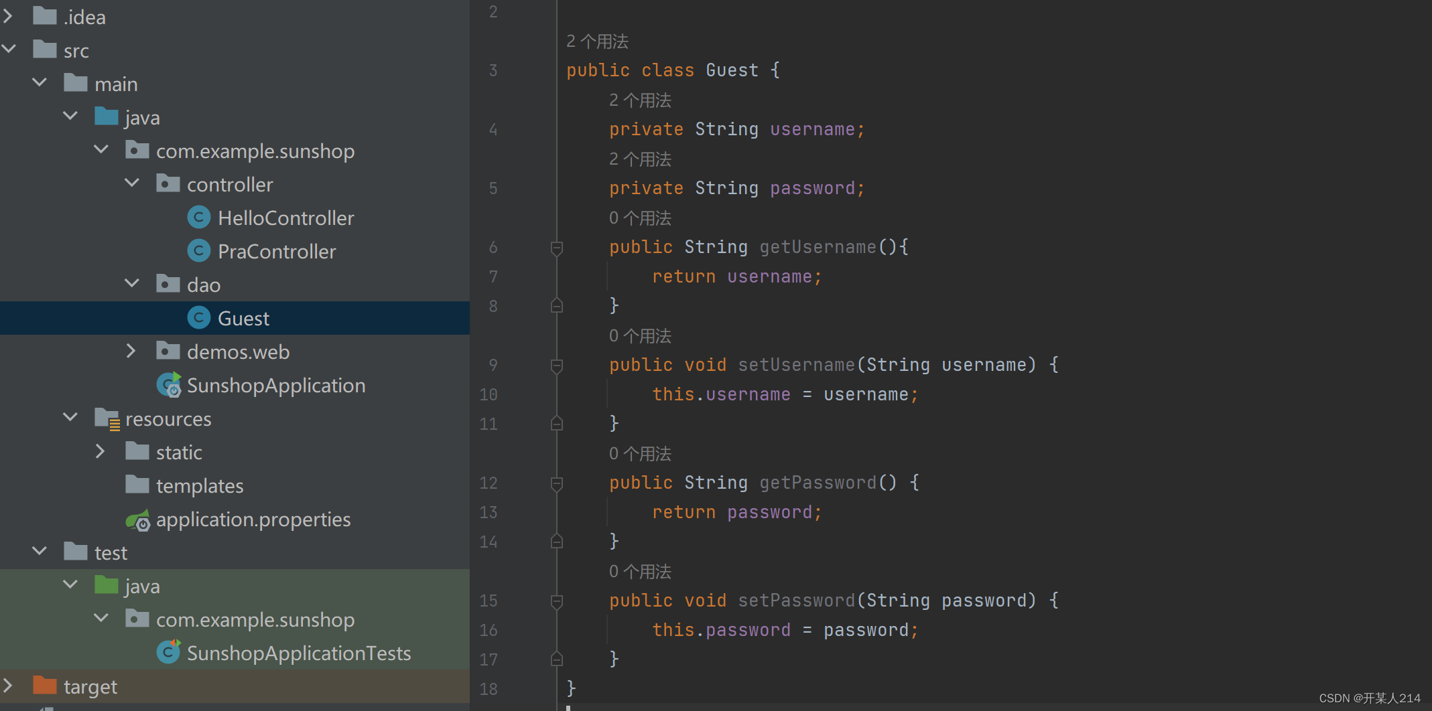The width and height of the screenshot is (1432, 711).
Task: Open the templates folder
Action: (x=199, y=485)
